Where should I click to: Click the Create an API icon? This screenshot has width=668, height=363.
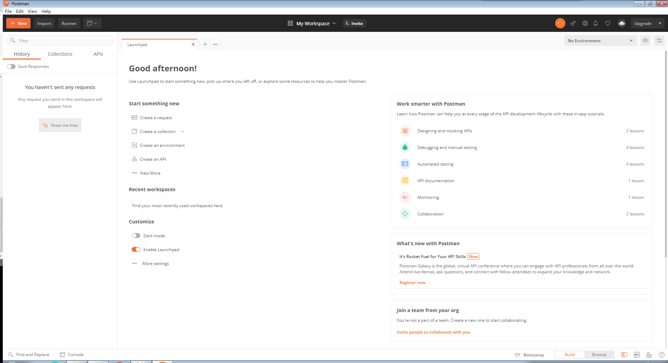pos(134,159)
